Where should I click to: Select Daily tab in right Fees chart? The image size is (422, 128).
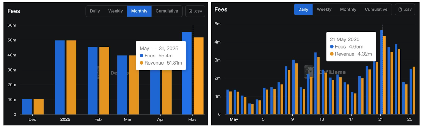303,9
